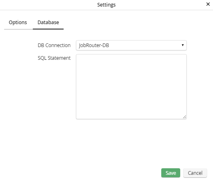Viewport: 213px width, 183px height.
Task: Click the green Save button
Action: (171, 173)
